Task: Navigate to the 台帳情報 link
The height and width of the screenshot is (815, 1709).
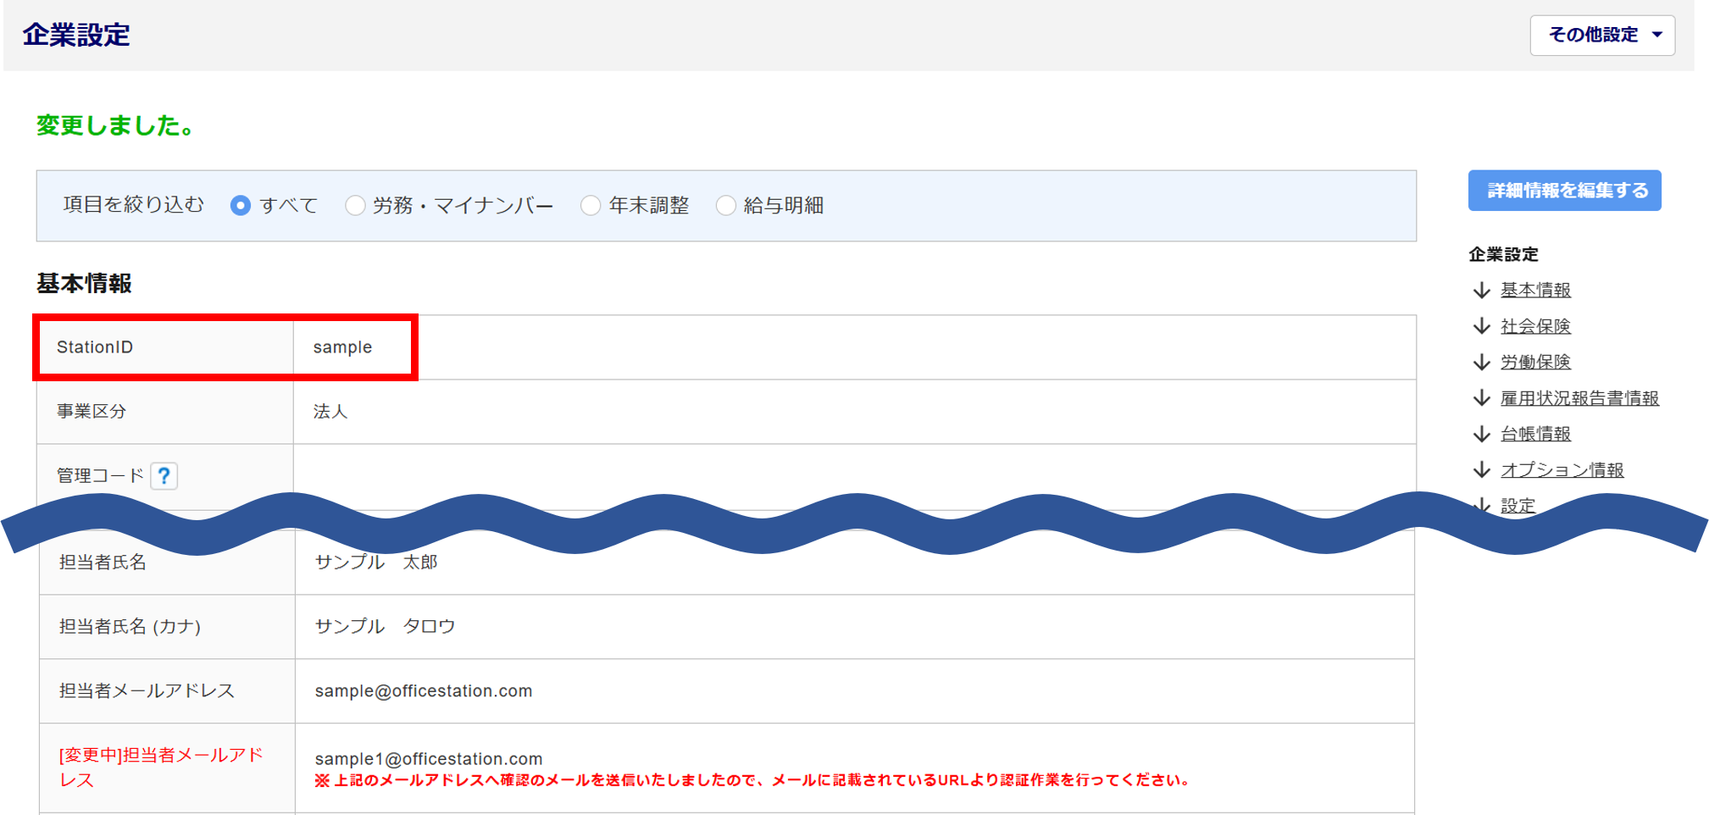Action: coord(1535,434)
